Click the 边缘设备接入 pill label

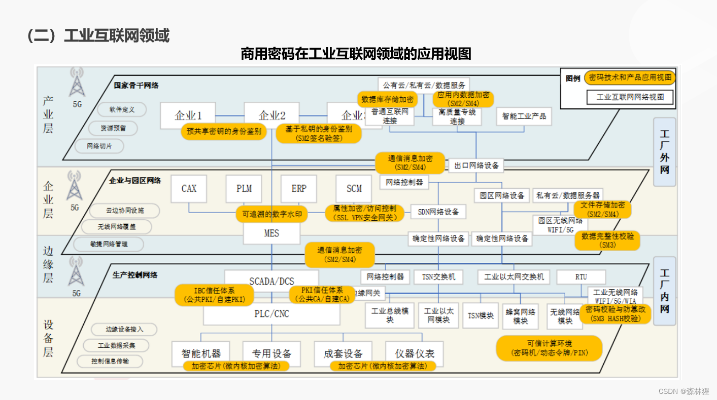(124, 329)
